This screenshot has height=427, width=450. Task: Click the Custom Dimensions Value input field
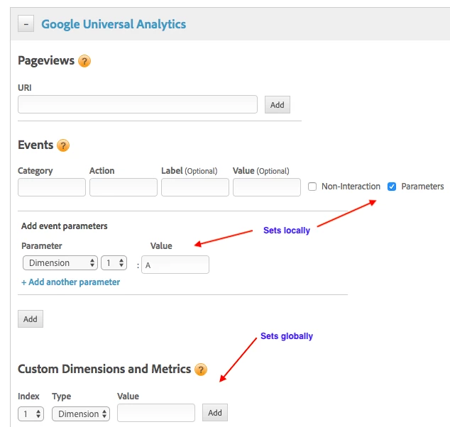click(x=156, y=413)
